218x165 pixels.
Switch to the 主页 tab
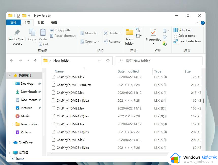point(27,23)
